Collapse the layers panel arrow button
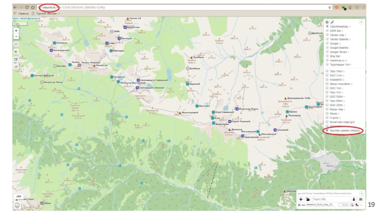Screen dimensions: 381x214 (361, 22)
